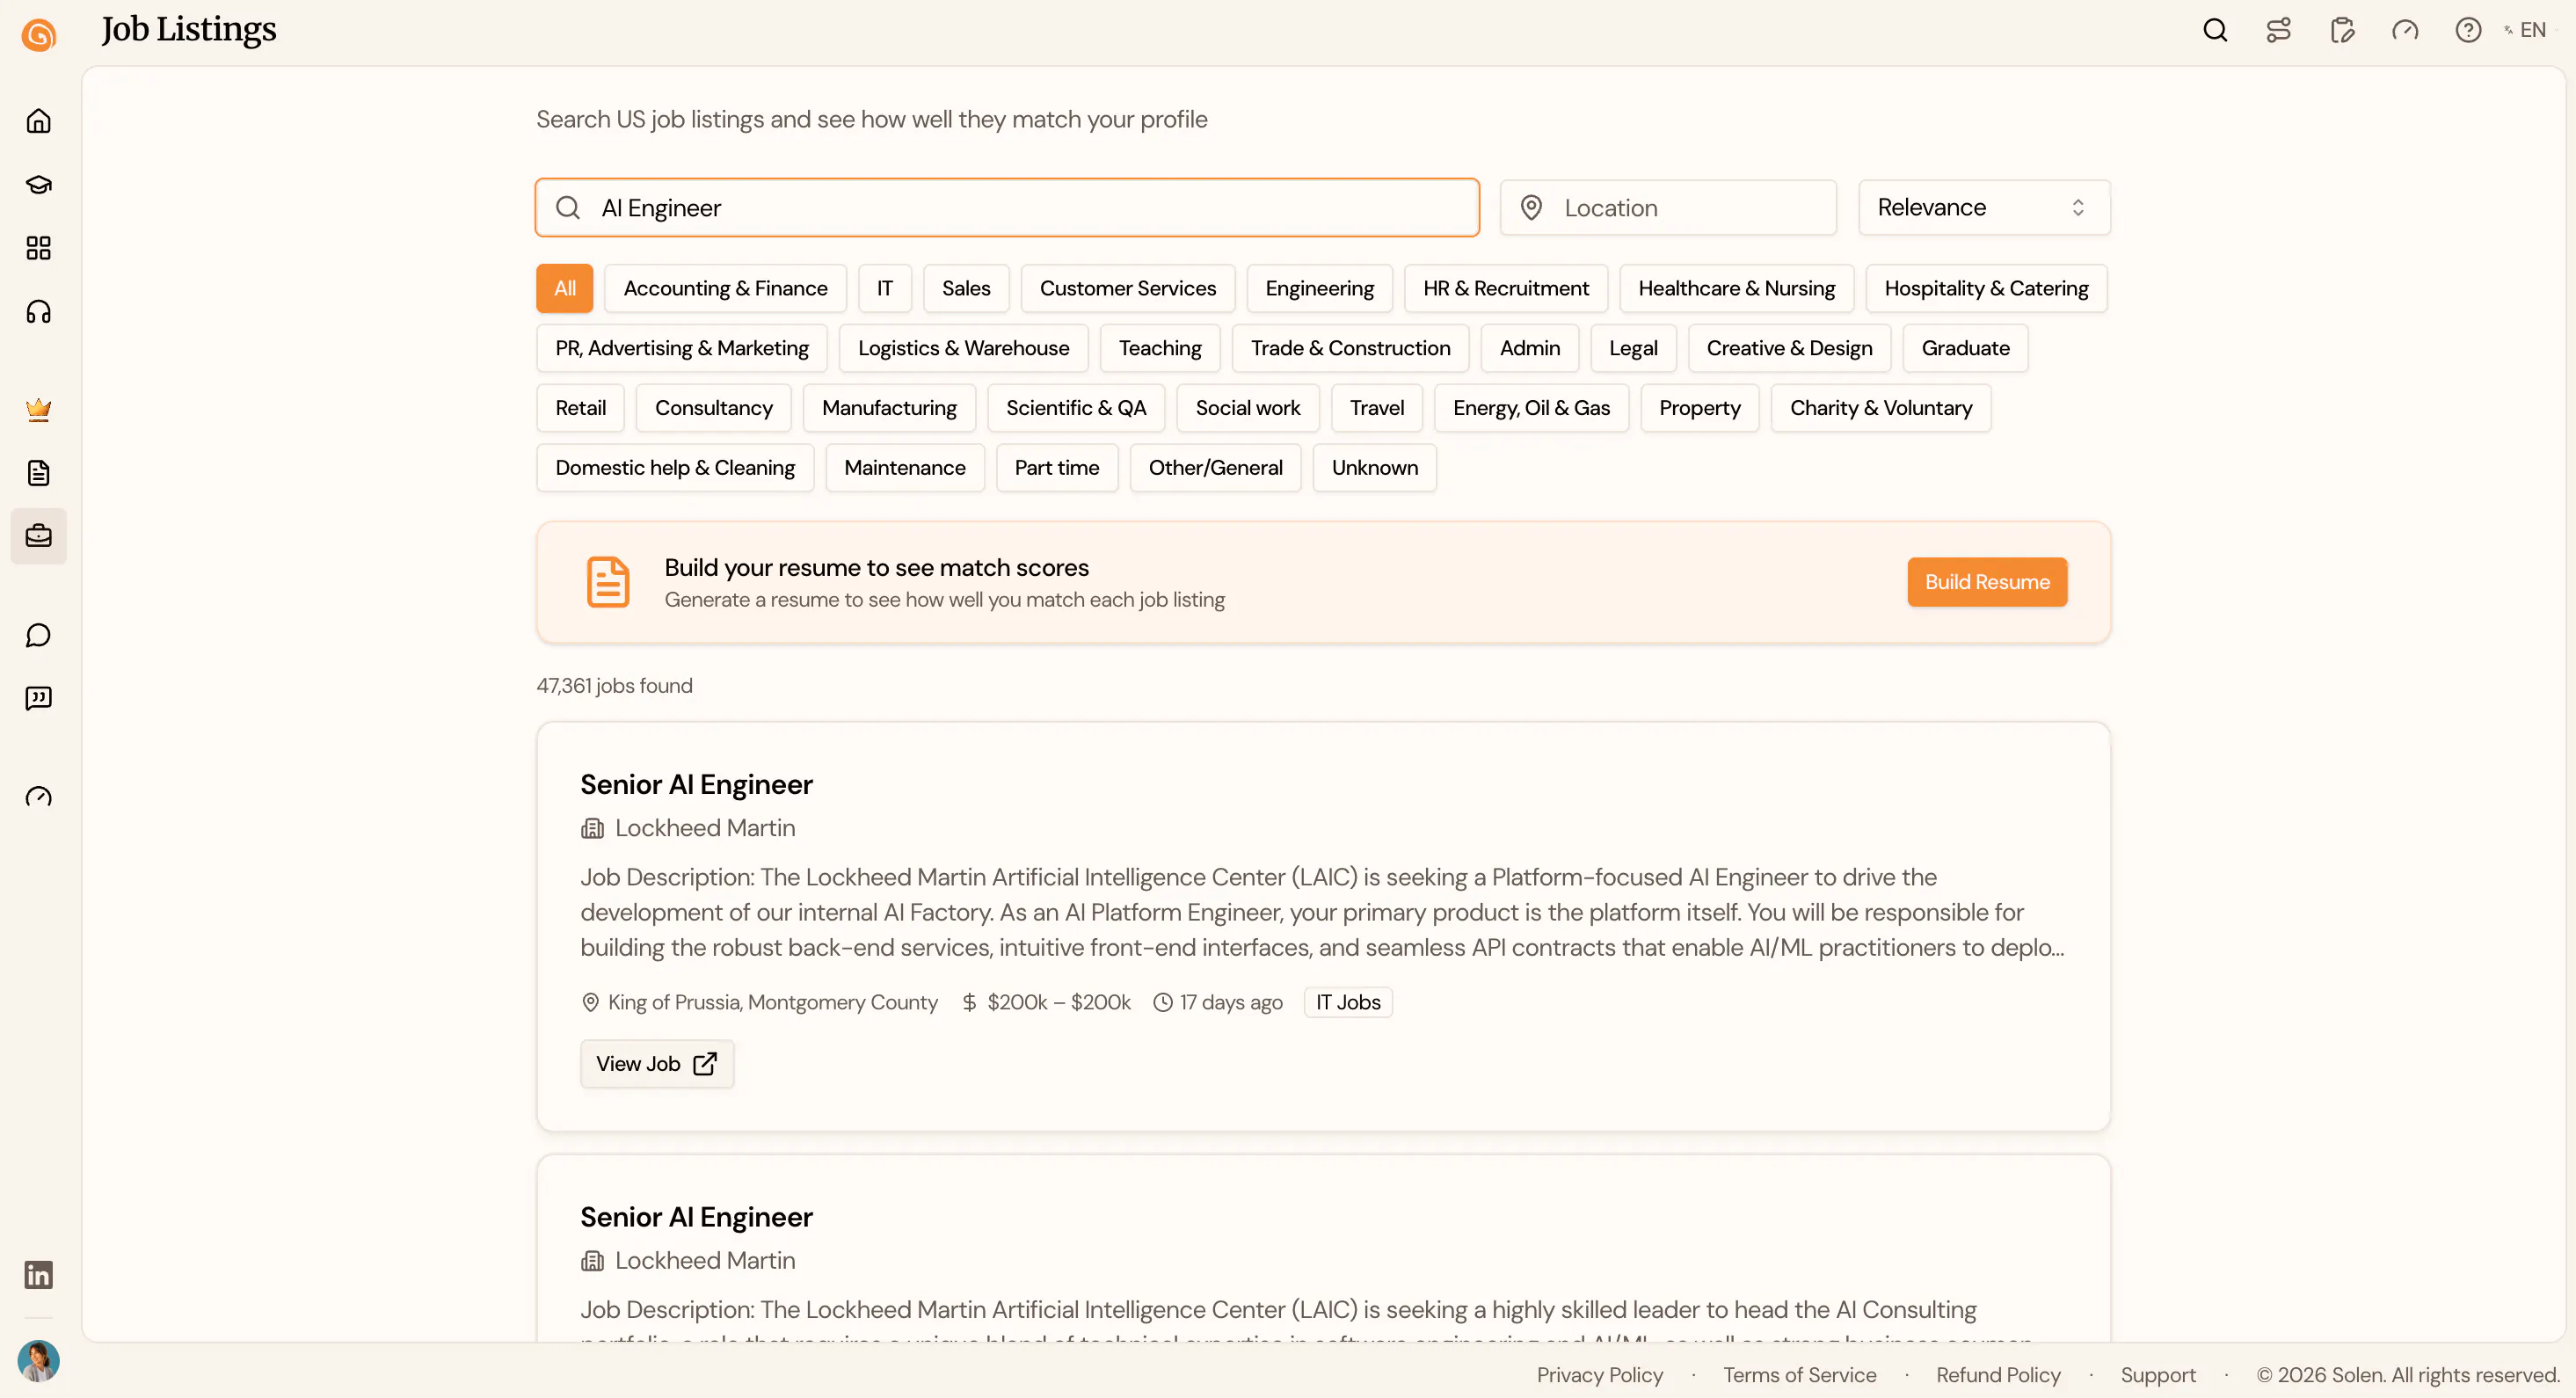Click the orange Solen logo icon
Viewport: 2576px width, 1398px height.
coord(38,35)
